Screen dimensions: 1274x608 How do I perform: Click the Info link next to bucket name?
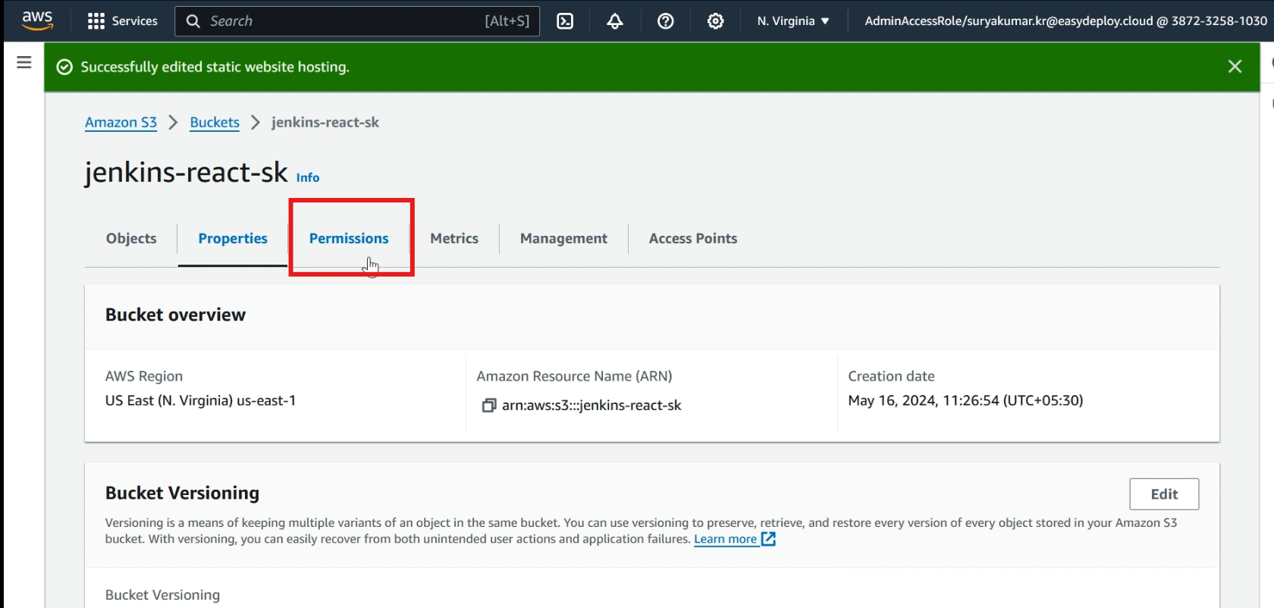tap(308, 177)
